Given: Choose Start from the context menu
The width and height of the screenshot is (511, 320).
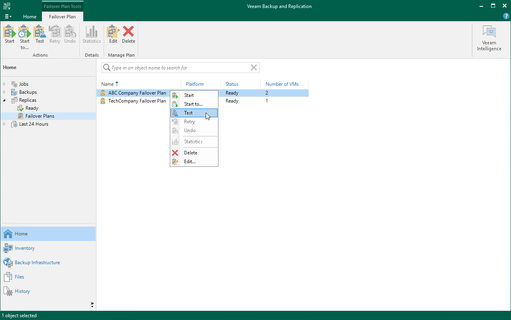Looking at the screenshot, I should pyautogui.click(x=188, y=95).
